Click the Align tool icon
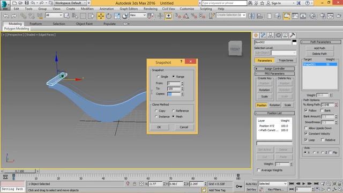The width and height of the screenshot is (343, 193). coord(259,16)
